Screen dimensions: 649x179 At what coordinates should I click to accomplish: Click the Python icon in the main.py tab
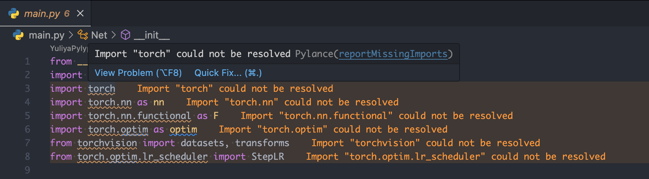(14, 14)
